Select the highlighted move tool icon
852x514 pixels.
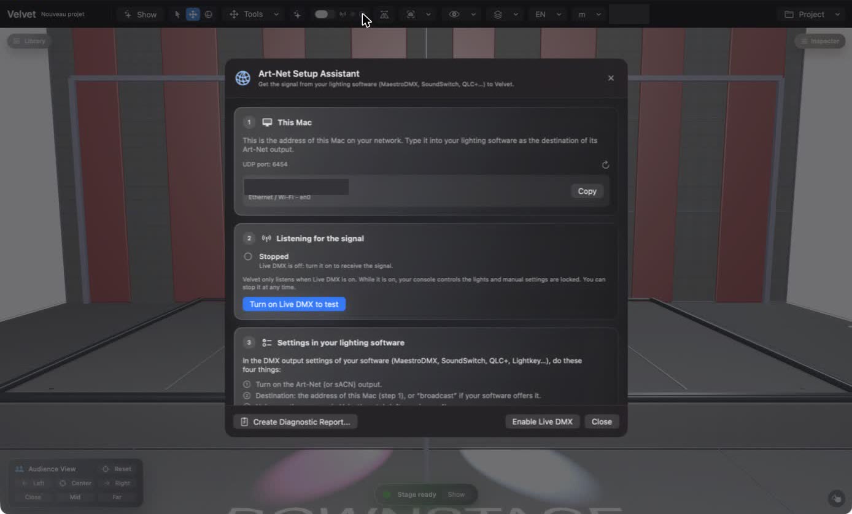tap(193, 14)
